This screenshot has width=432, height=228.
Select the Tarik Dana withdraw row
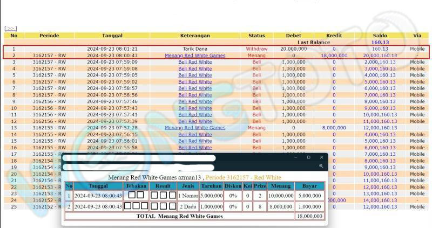tap(195, 49)
